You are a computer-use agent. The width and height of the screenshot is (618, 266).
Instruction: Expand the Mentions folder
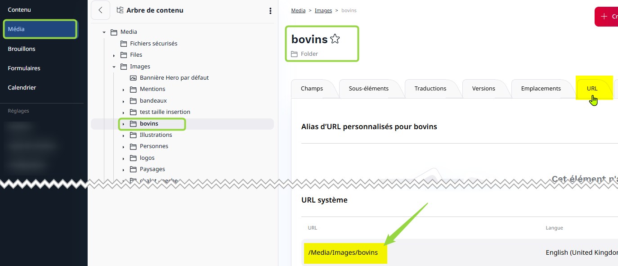pos(124,90)
